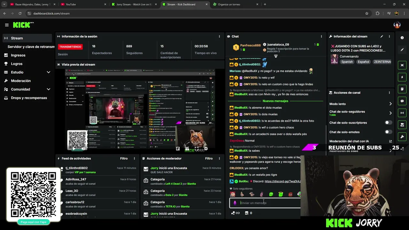Open Moderación del chat con IA external link icon
Screen dimensions: 409x230
click(390, 141)
